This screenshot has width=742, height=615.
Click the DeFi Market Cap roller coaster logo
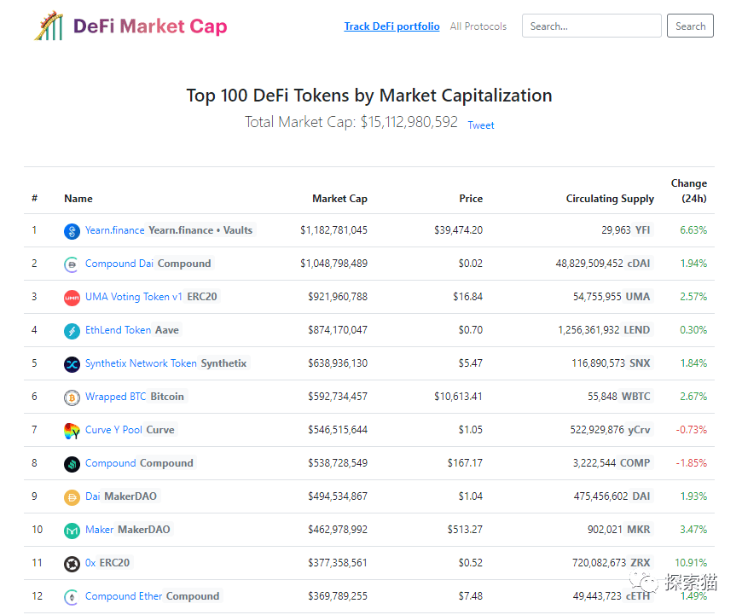point(49,26)
